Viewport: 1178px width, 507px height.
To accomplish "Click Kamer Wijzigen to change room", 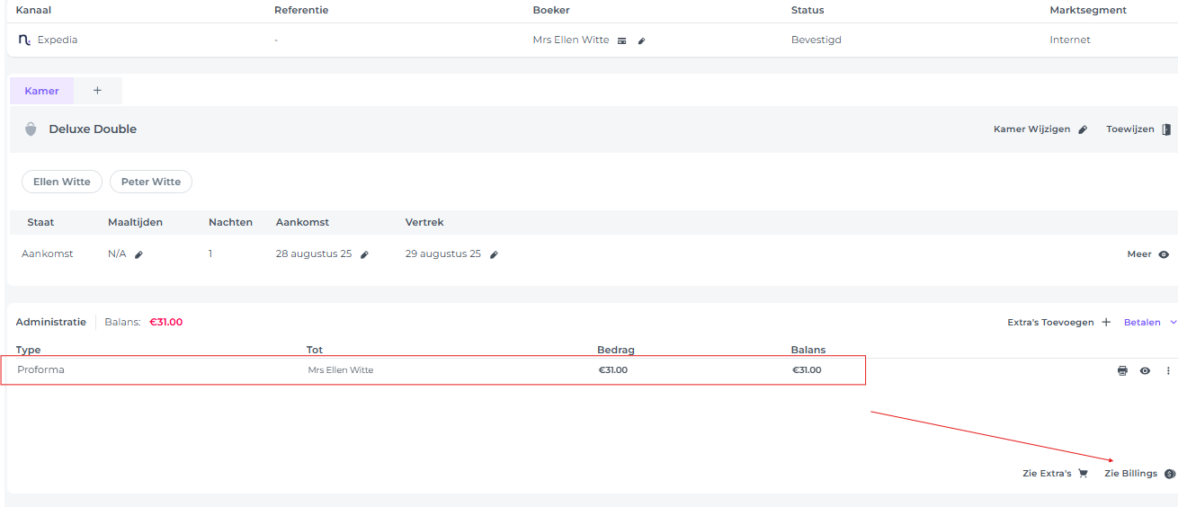I will (1040, 129).
